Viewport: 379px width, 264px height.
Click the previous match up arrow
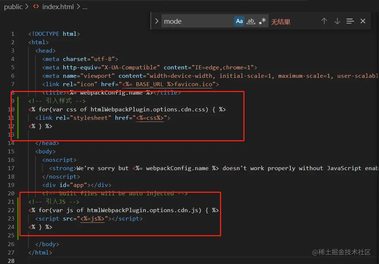tap(325, 21)
